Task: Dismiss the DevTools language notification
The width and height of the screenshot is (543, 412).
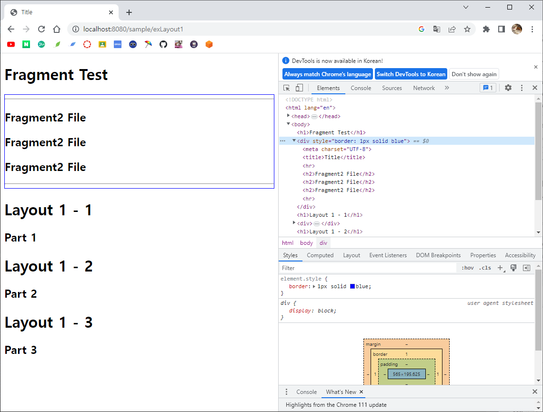Action: 536,67
